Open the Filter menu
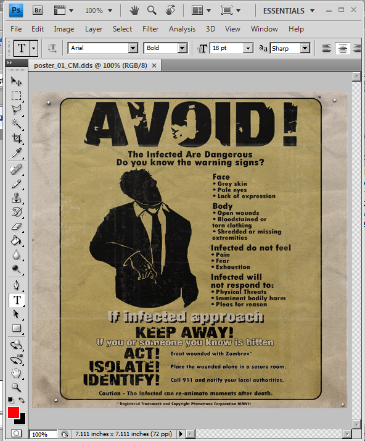Viewport: 365px width, 441px height. pos(150,29)
